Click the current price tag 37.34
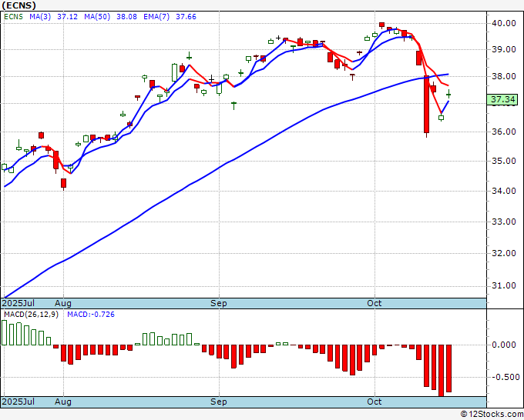This screenshot has height=420, width=524. tap(503, 99)
